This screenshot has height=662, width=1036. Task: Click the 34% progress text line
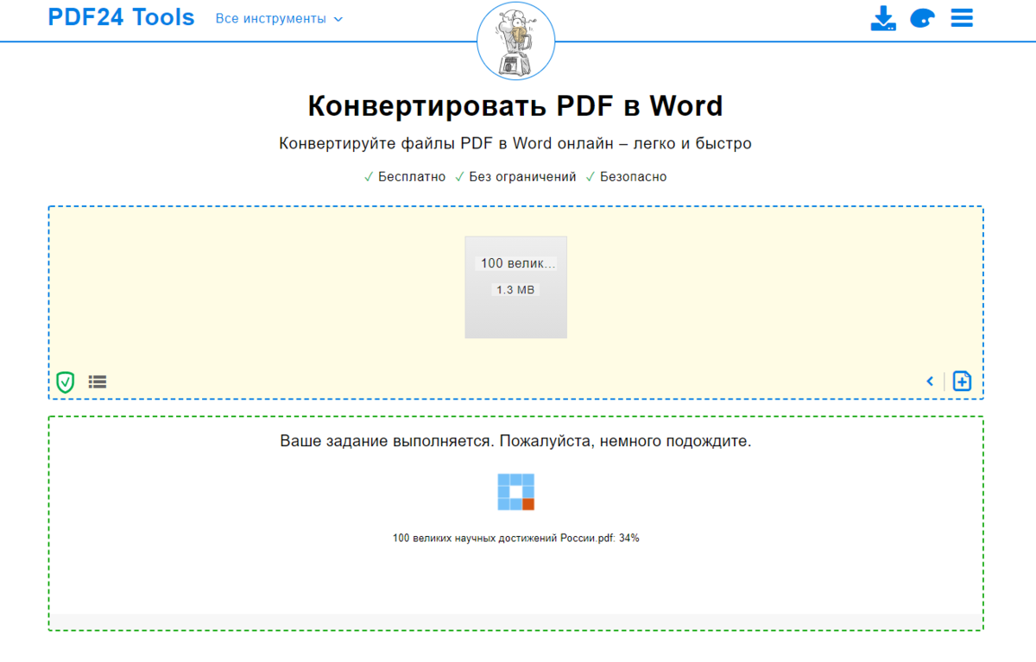pos(515,537)
